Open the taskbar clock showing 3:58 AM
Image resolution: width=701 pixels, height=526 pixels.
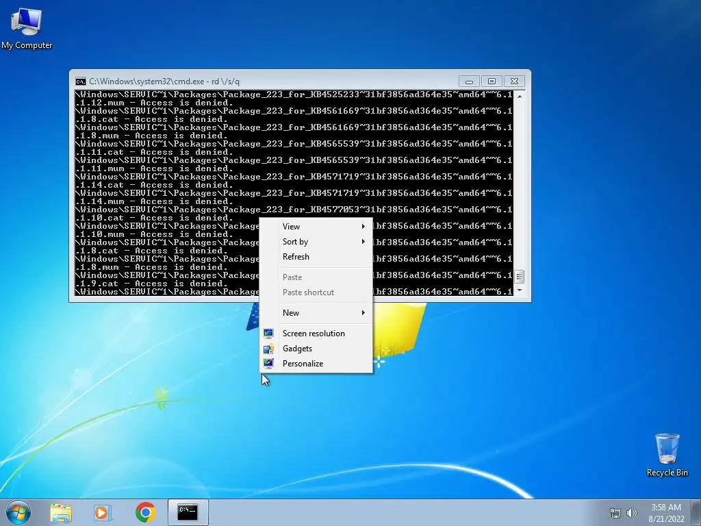[666, 508]
